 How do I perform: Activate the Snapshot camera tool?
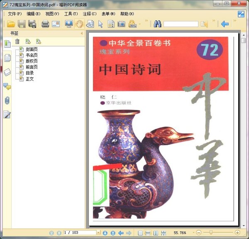point(121,24)
